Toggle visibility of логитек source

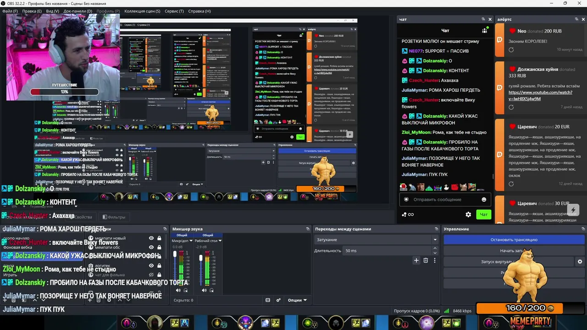coord(151,265)
